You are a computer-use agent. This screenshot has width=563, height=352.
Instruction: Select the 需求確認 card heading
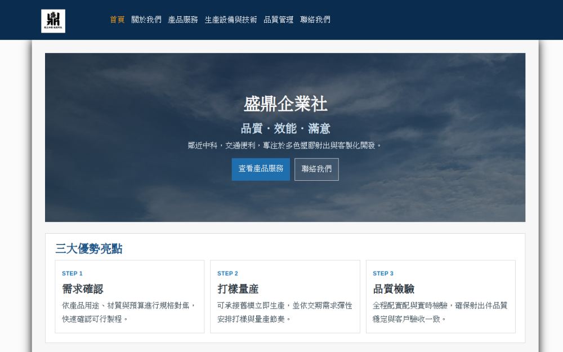[82, 289]
